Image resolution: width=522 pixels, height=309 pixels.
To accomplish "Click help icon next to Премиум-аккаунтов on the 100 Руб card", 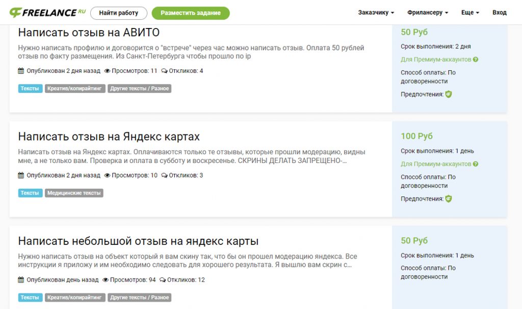I will [x=475, y=164].
